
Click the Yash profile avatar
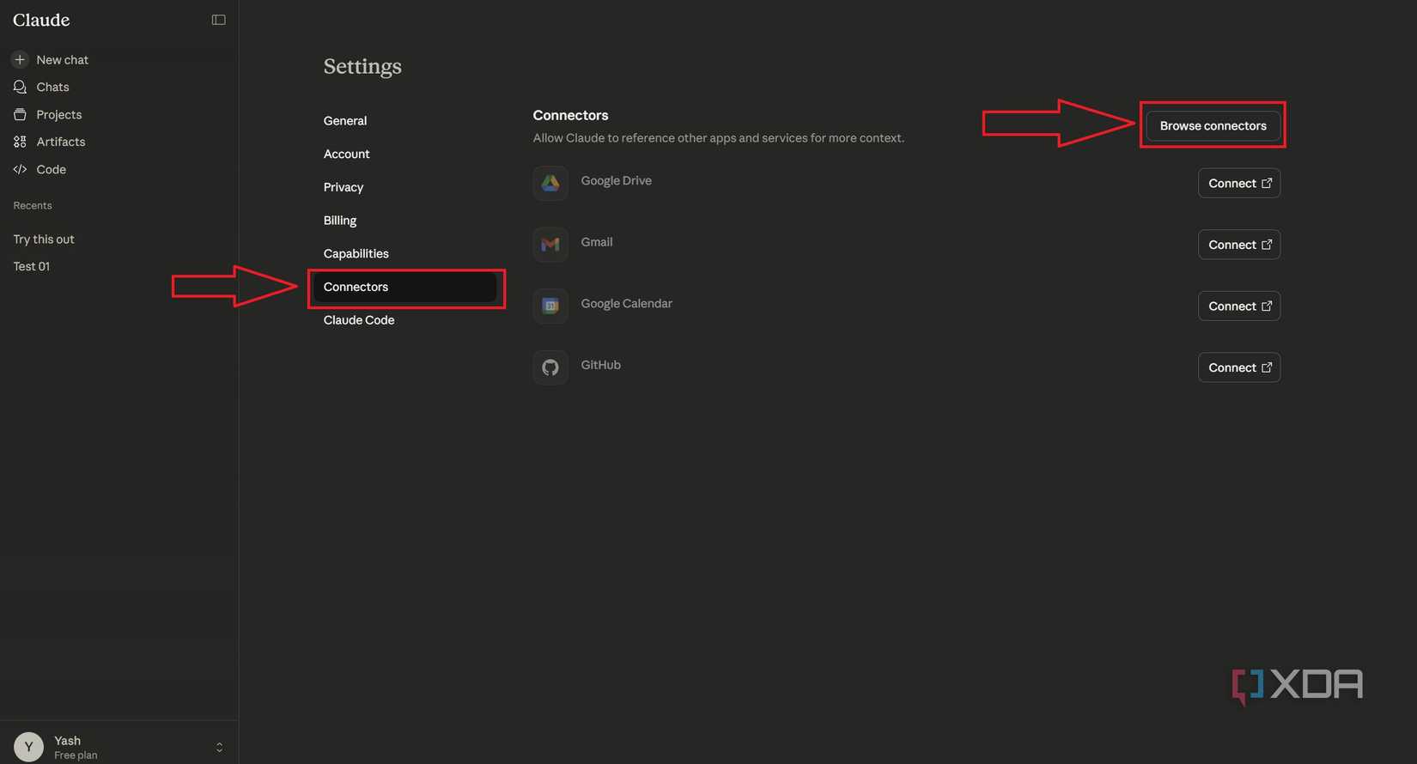(28, 747)
